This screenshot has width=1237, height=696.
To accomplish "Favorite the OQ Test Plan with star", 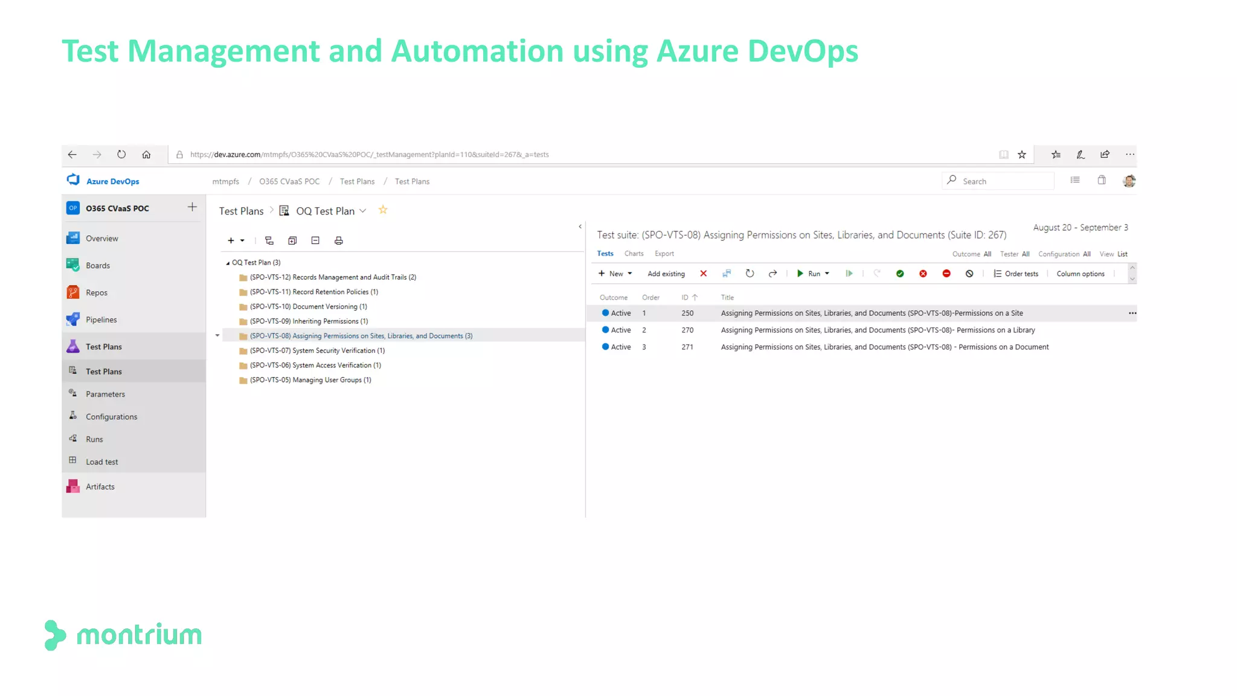I will coord(383,210).
